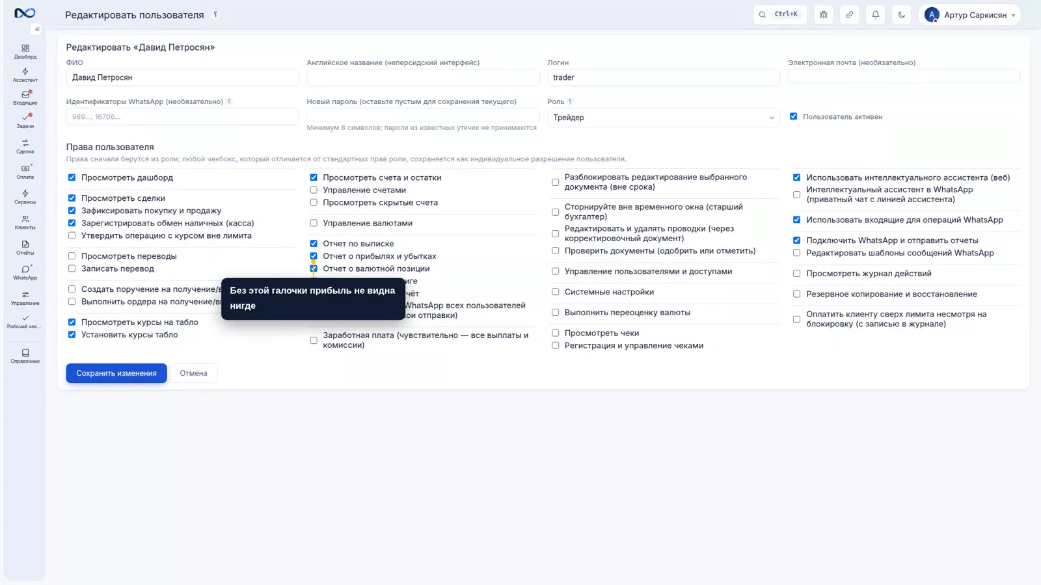1041x585 pixels.
Task: Toggle the Пользователь активен checkbox
Action: pyautogui.click(x=794, y=116)
